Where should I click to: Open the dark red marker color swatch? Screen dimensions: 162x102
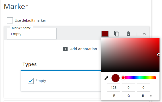point(105,34)
